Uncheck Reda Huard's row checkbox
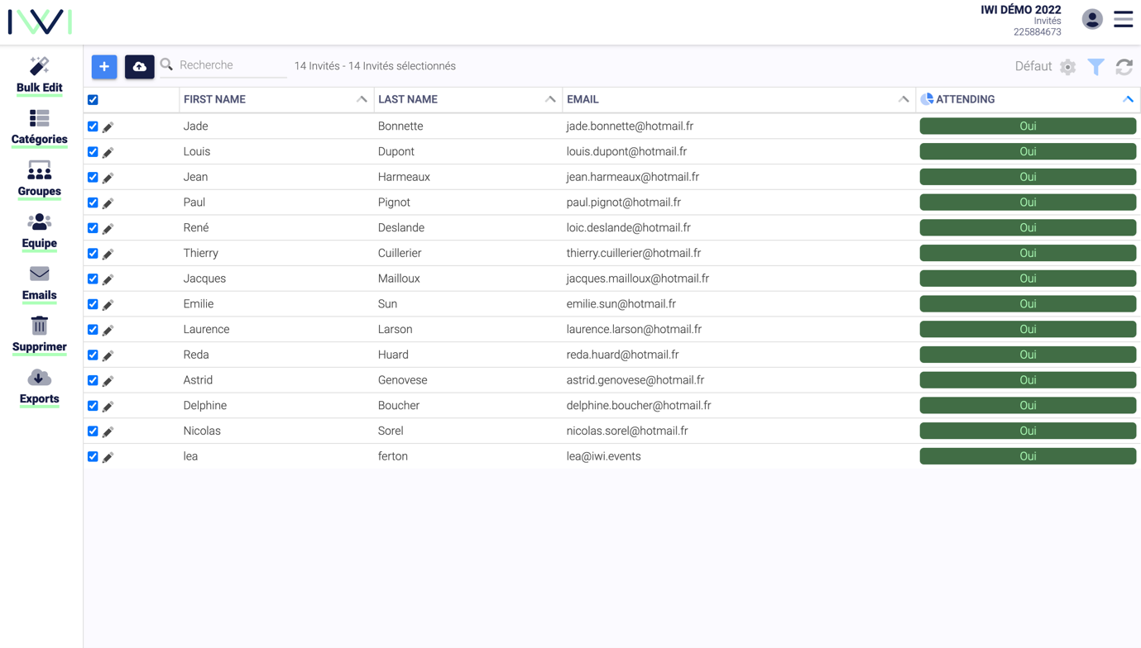This screenshot has height=648, width=1141. 93,355
